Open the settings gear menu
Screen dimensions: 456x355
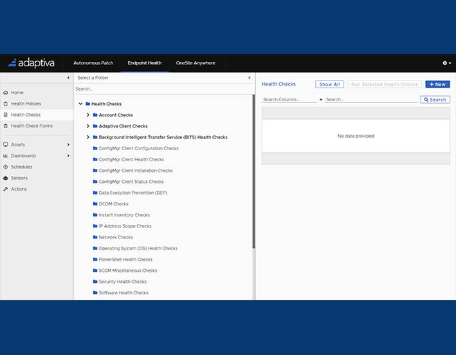[x=447, y=63]
